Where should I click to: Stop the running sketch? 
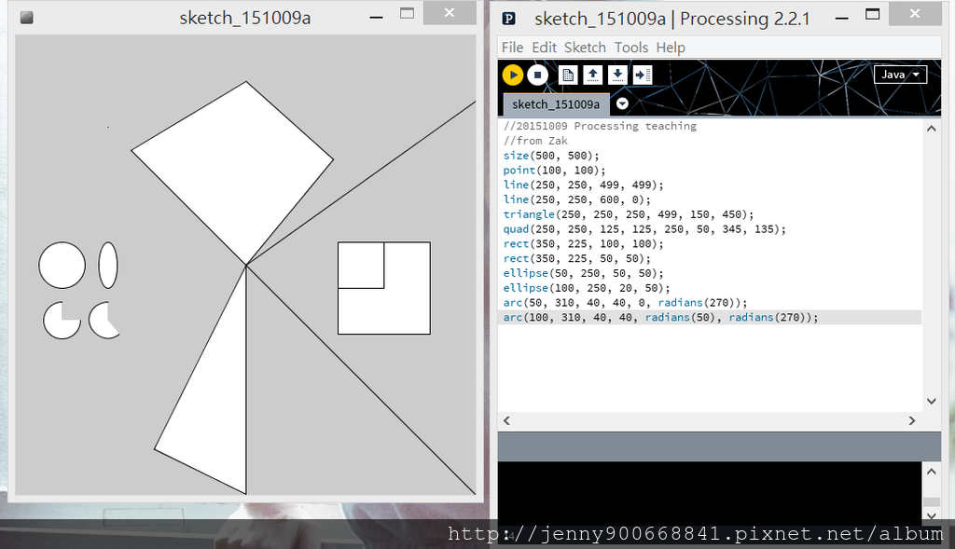pyautogui.click(x=537, y=75)
